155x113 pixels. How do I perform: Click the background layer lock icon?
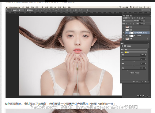tap(147, 39)
